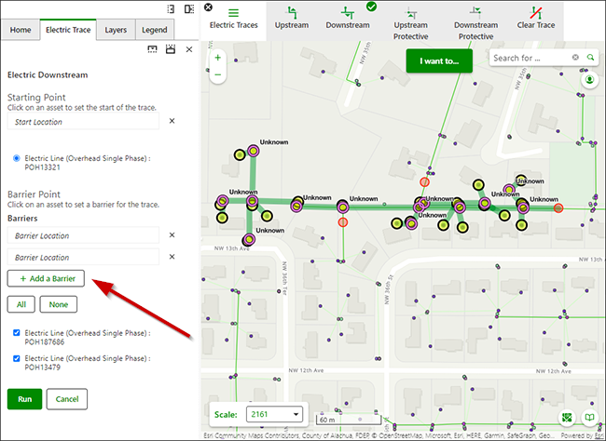
Task: Open the basemap gallery icon
Action: [568, 417]
